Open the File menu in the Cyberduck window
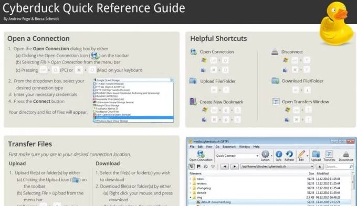The image size is (357, 206). [x=192, y=147]
